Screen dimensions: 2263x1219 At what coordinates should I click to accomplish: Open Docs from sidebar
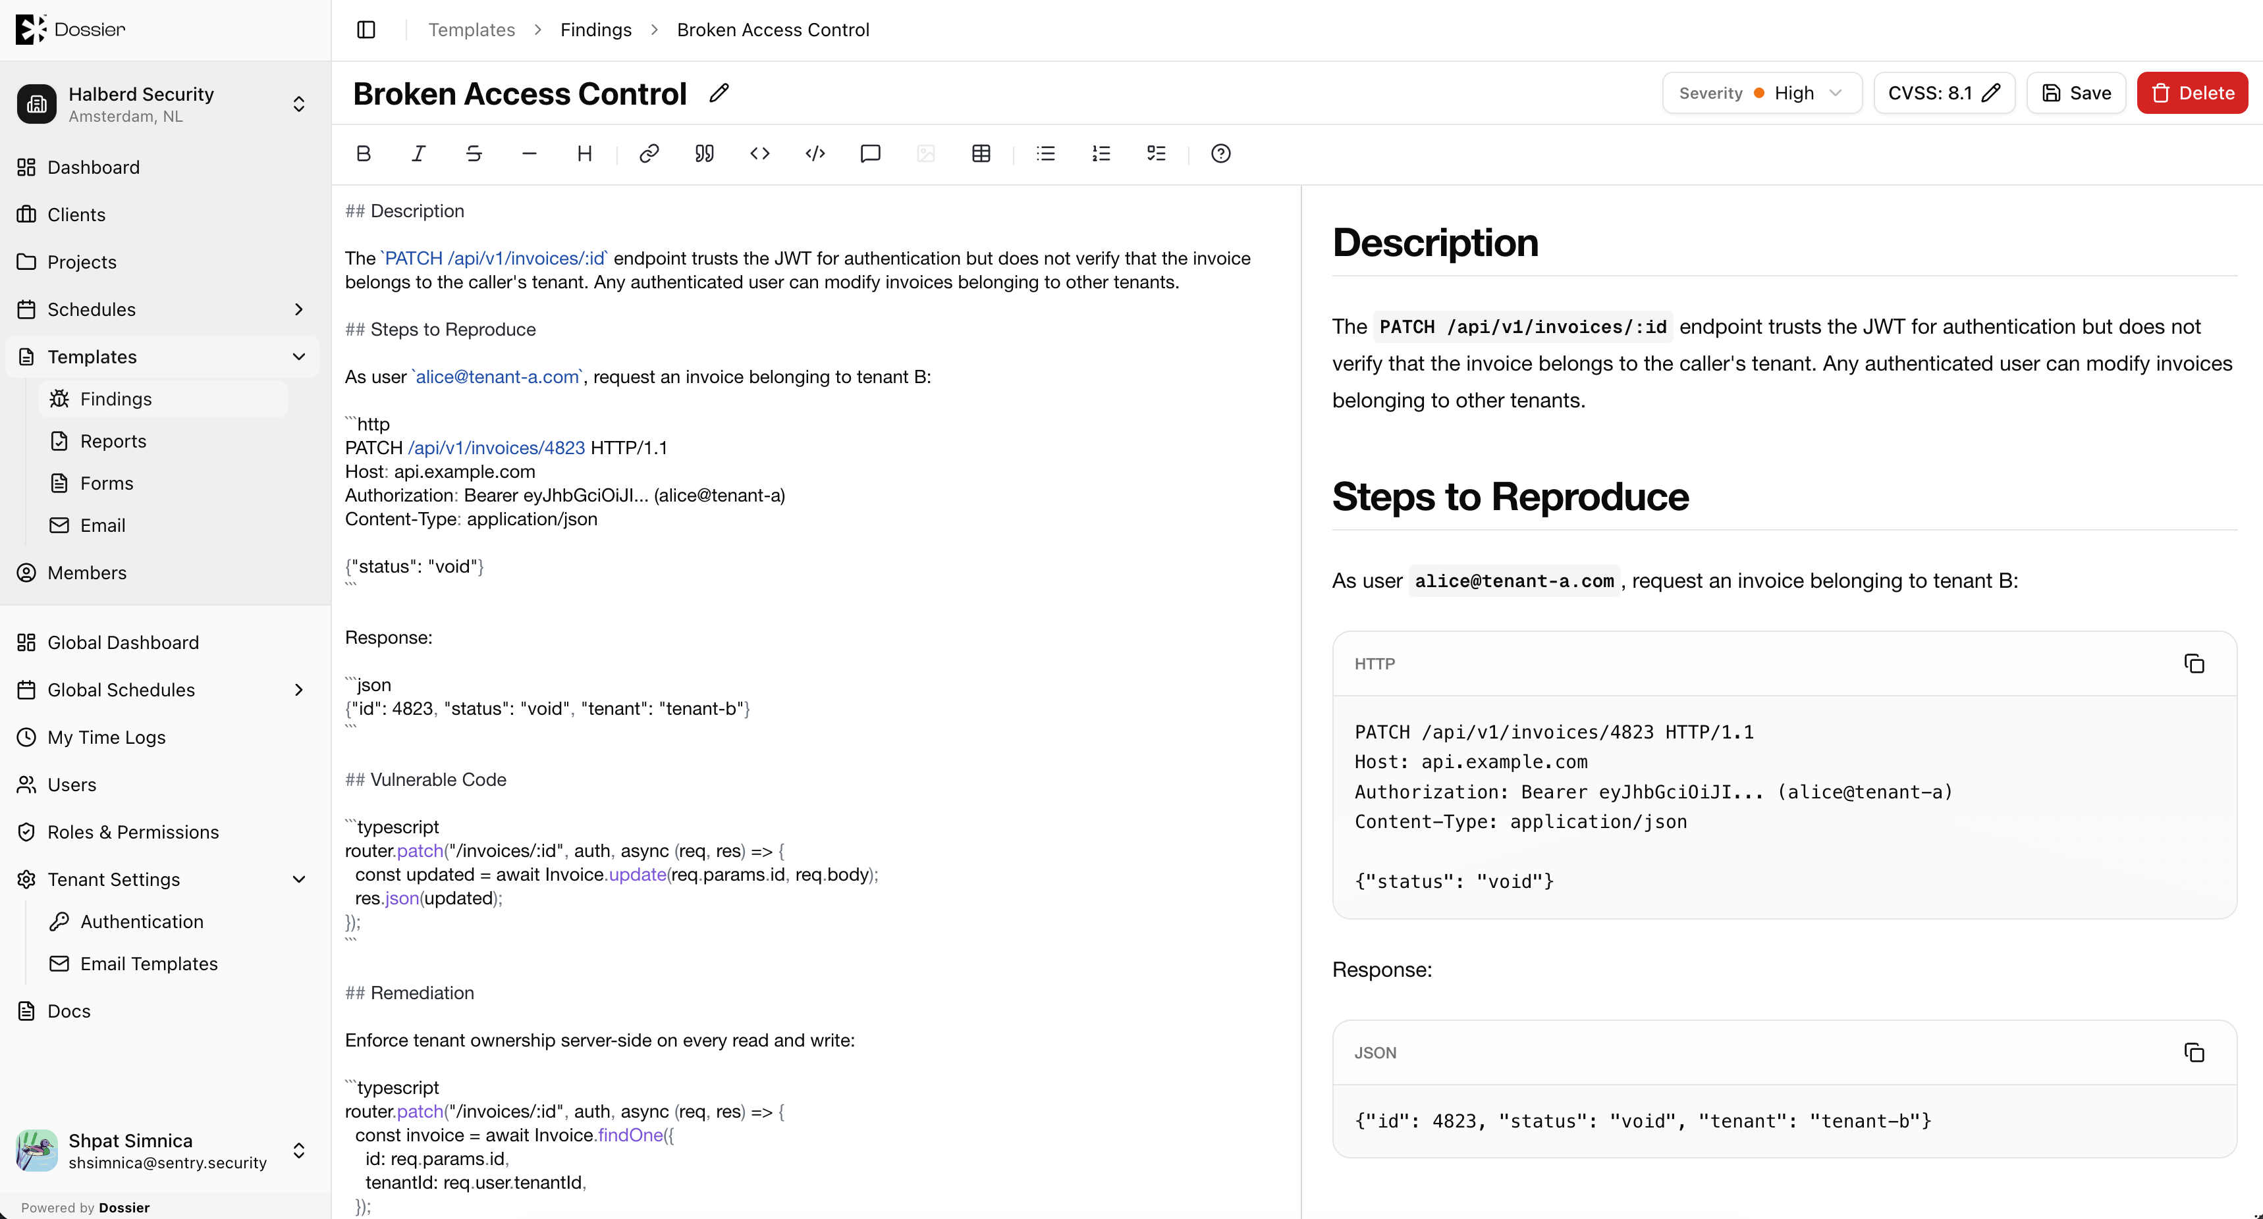click(165, 1011)
